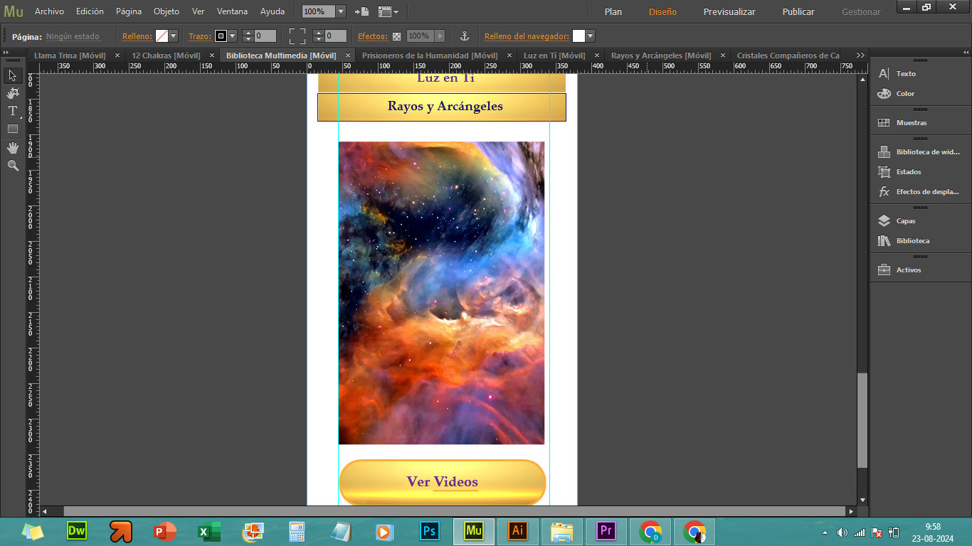Select the Crop tool in the toolbox
Screen dimensions: 972x546
point(13,93)
